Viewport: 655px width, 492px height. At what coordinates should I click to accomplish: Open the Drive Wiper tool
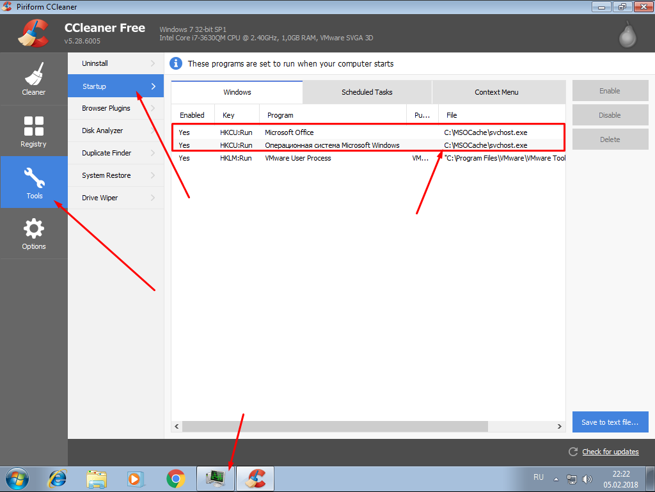(116, 198)
